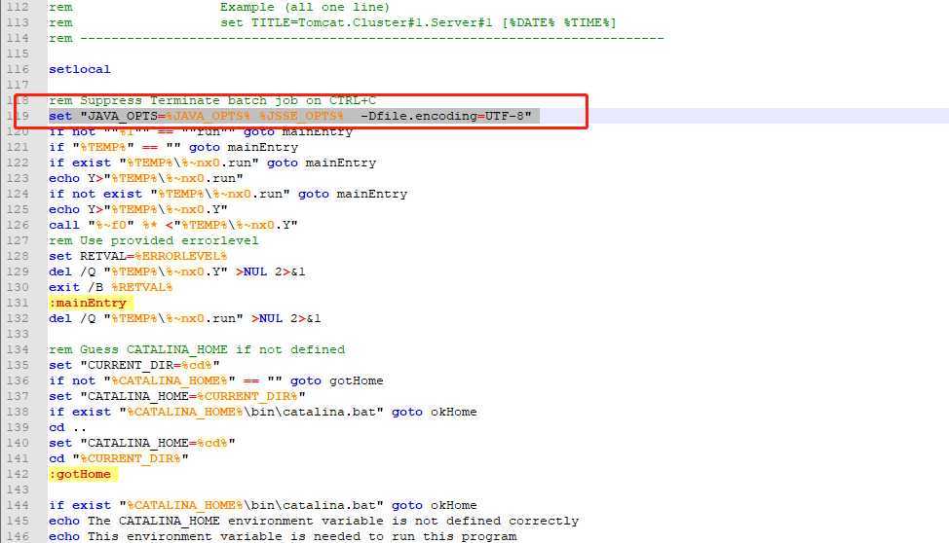Click 'cd "%CURRENT_DIR%"' on line 141
Screen dimensions: 949x543
[x=119, y=457]
